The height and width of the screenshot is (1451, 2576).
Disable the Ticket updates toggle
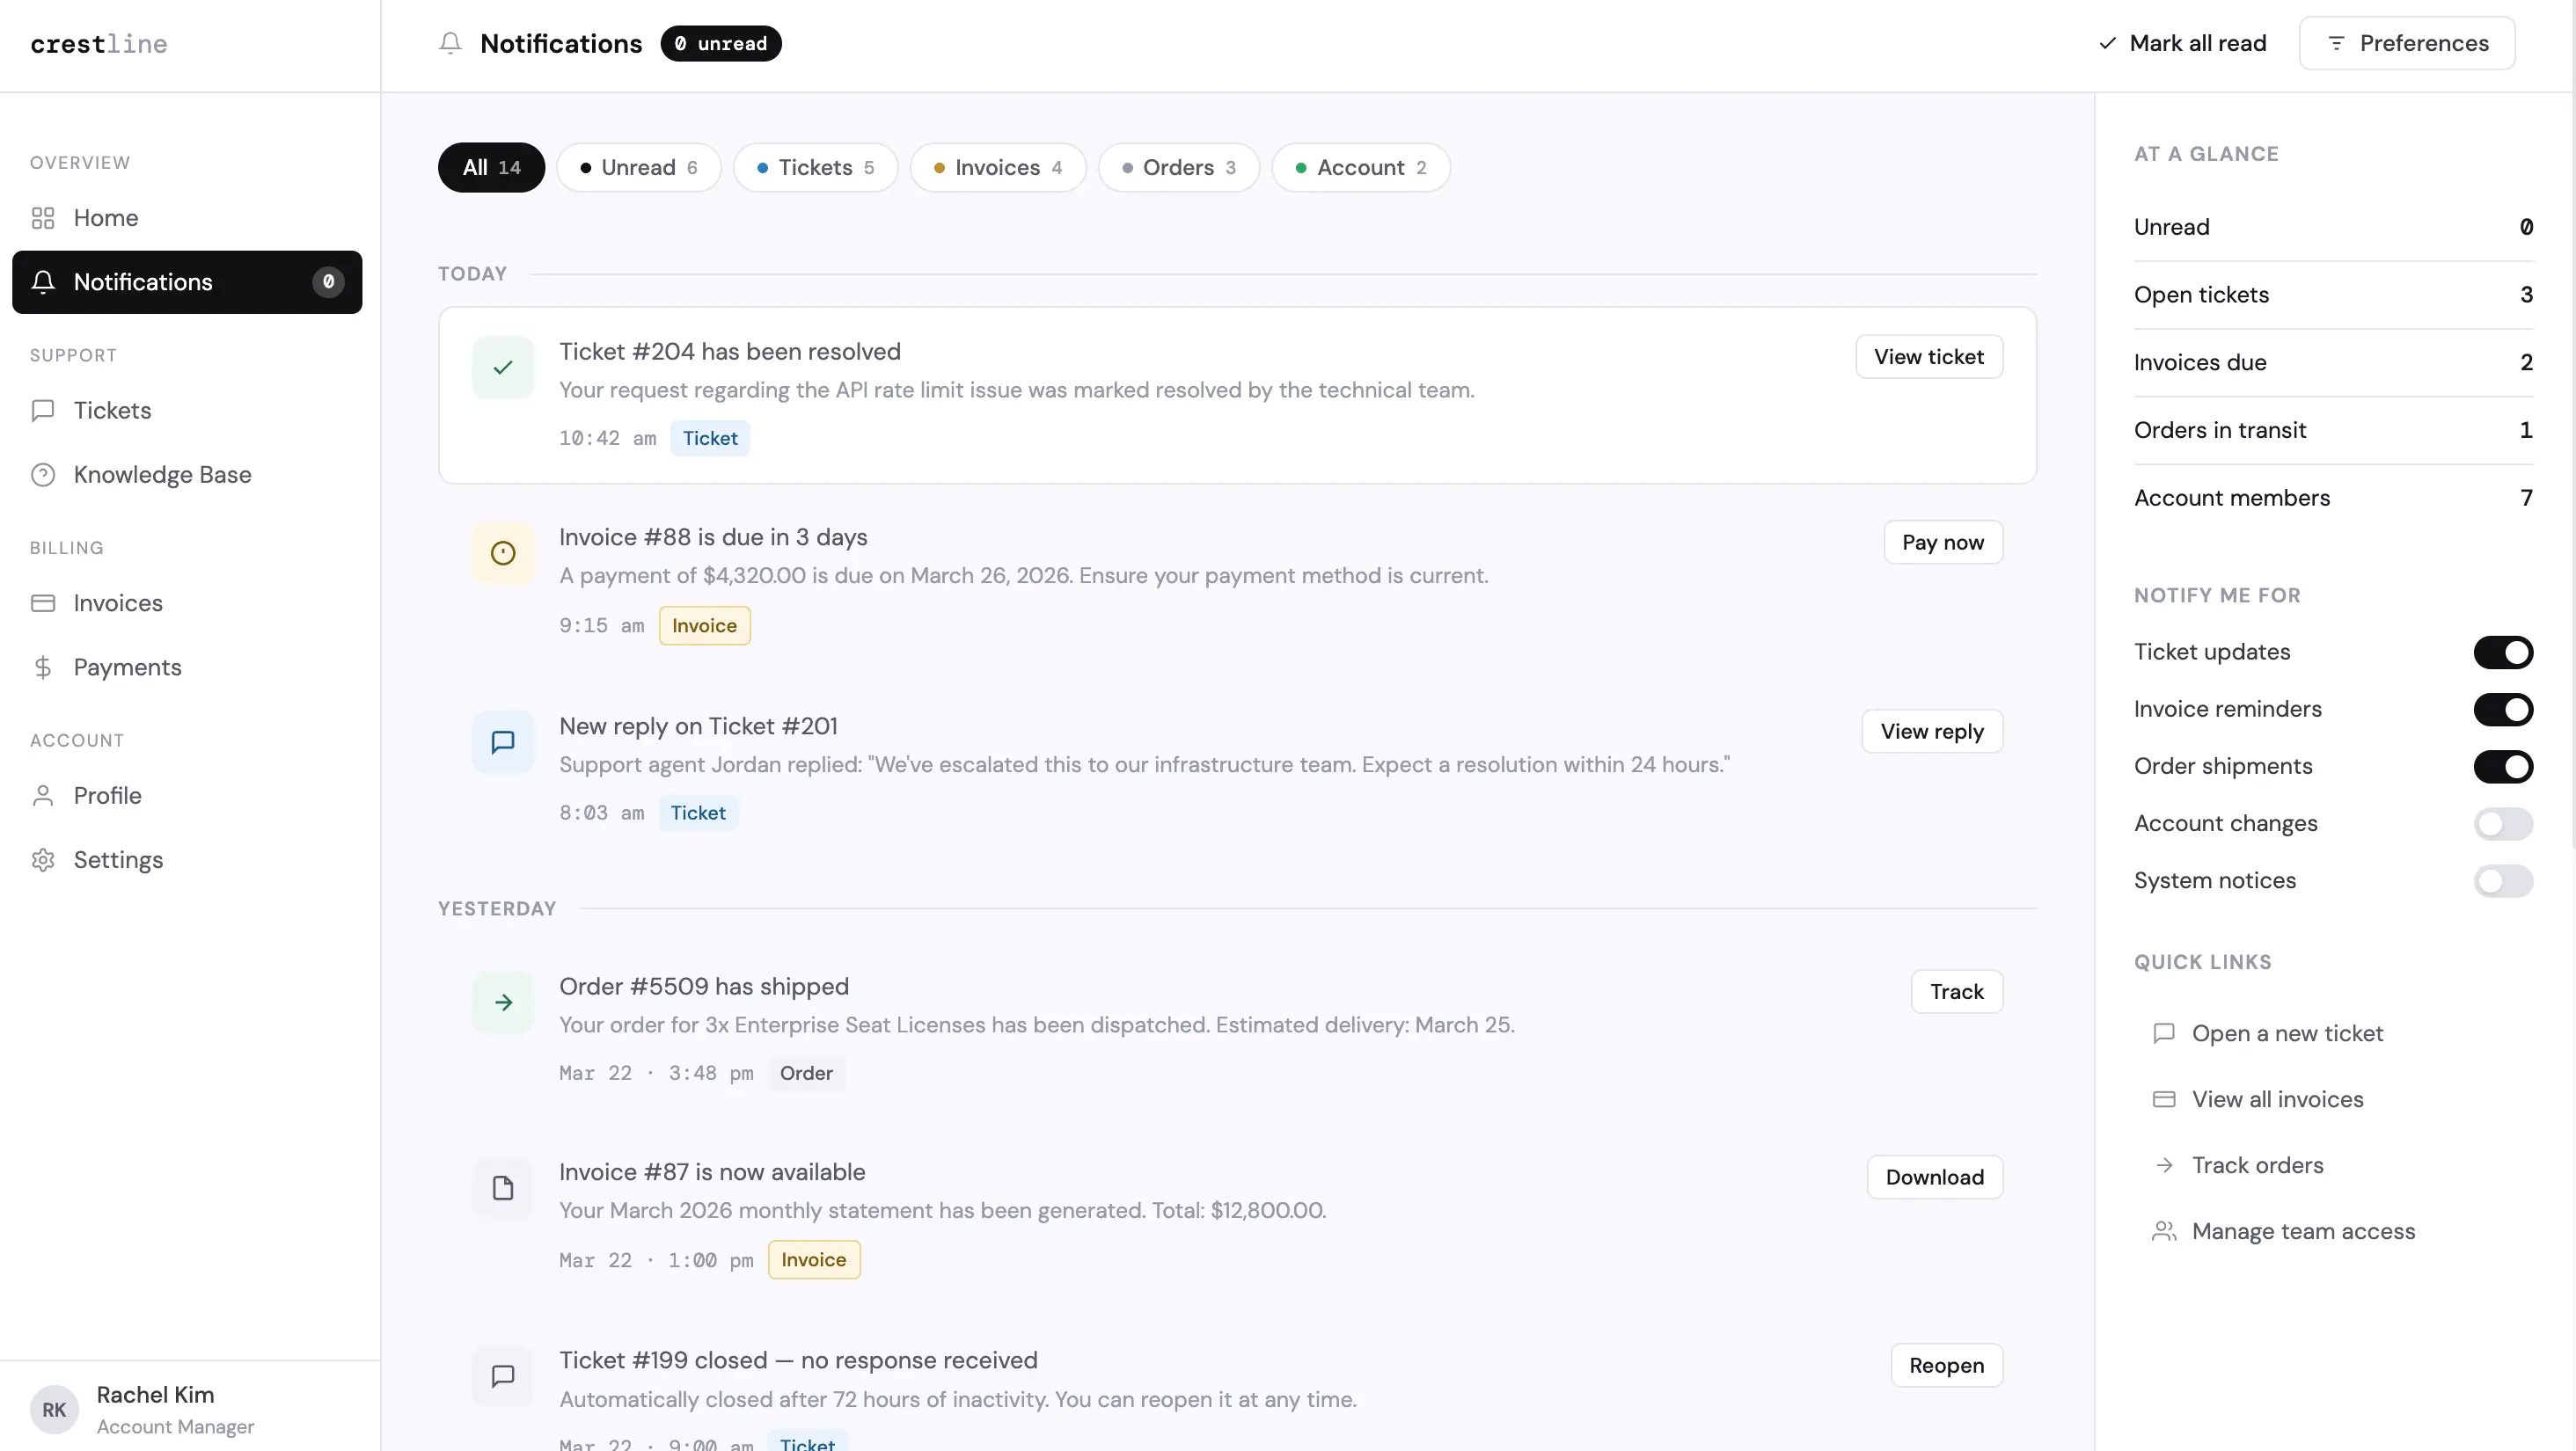tap(2503, 653)
